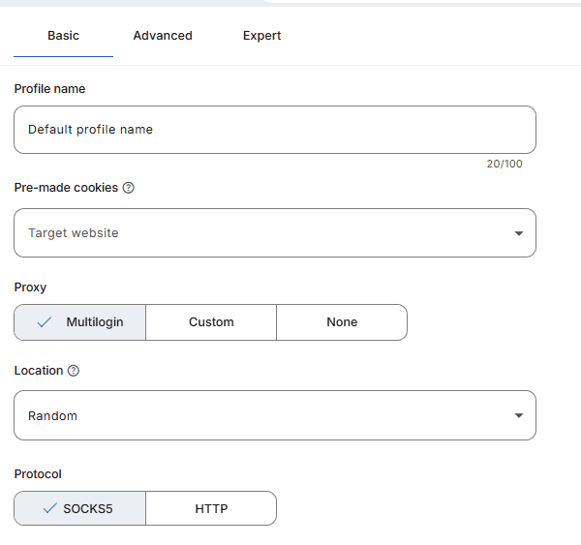Click the checkmark icon inside the SOCKS5 option

[50, 508]
